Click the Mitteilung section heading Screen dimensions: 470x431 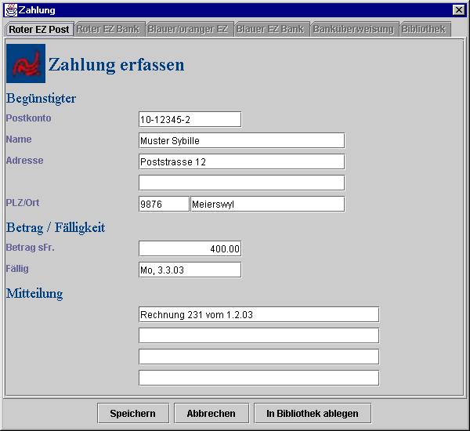pos(34,293)
